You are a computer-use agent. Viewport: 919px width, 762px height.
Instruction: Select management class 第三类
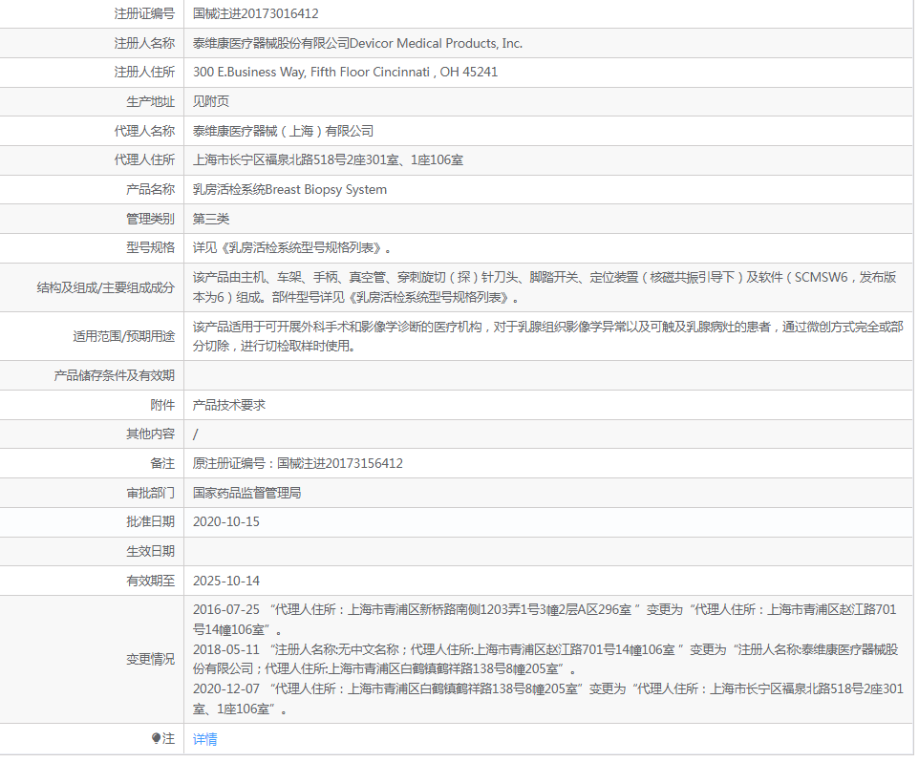(211, 219)
